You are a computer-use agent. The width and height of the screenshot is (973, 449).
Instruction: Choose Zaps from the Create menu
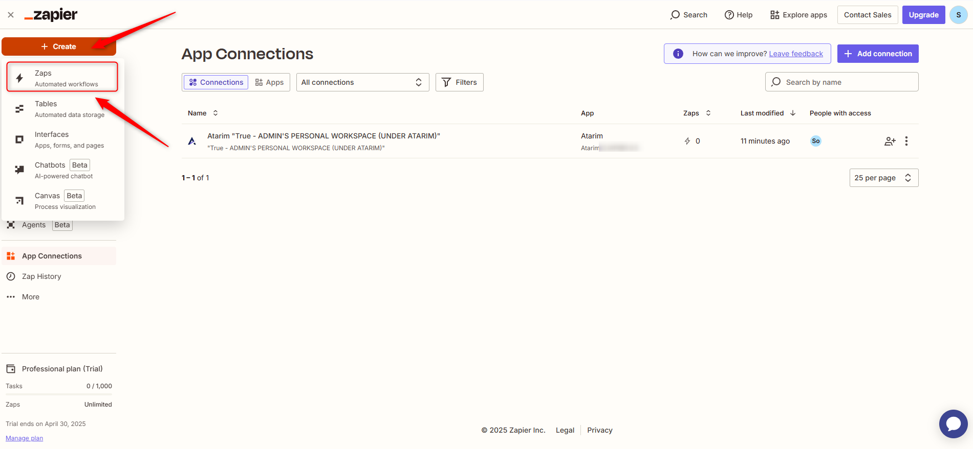coord(62,78)
